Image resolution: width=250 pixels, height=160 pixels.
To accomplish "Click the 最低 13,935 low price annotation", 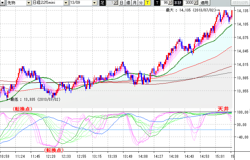I will pos(35,100).
